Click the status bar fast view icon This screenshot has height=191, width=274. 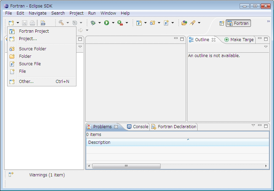click(11, 174)
